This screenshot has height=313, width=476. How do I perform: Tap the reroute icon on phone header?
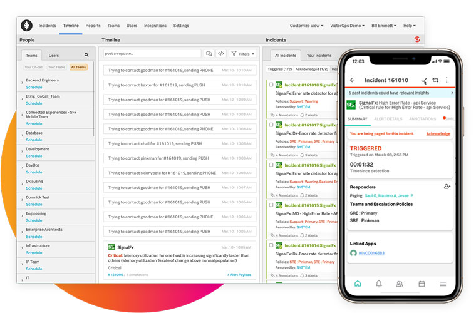pos(435,80)
